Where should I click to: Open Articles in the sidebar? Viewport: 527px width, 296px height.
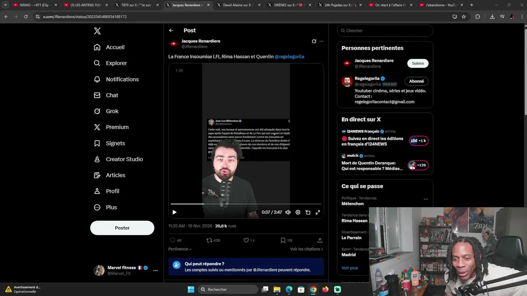tap(110, 176)
